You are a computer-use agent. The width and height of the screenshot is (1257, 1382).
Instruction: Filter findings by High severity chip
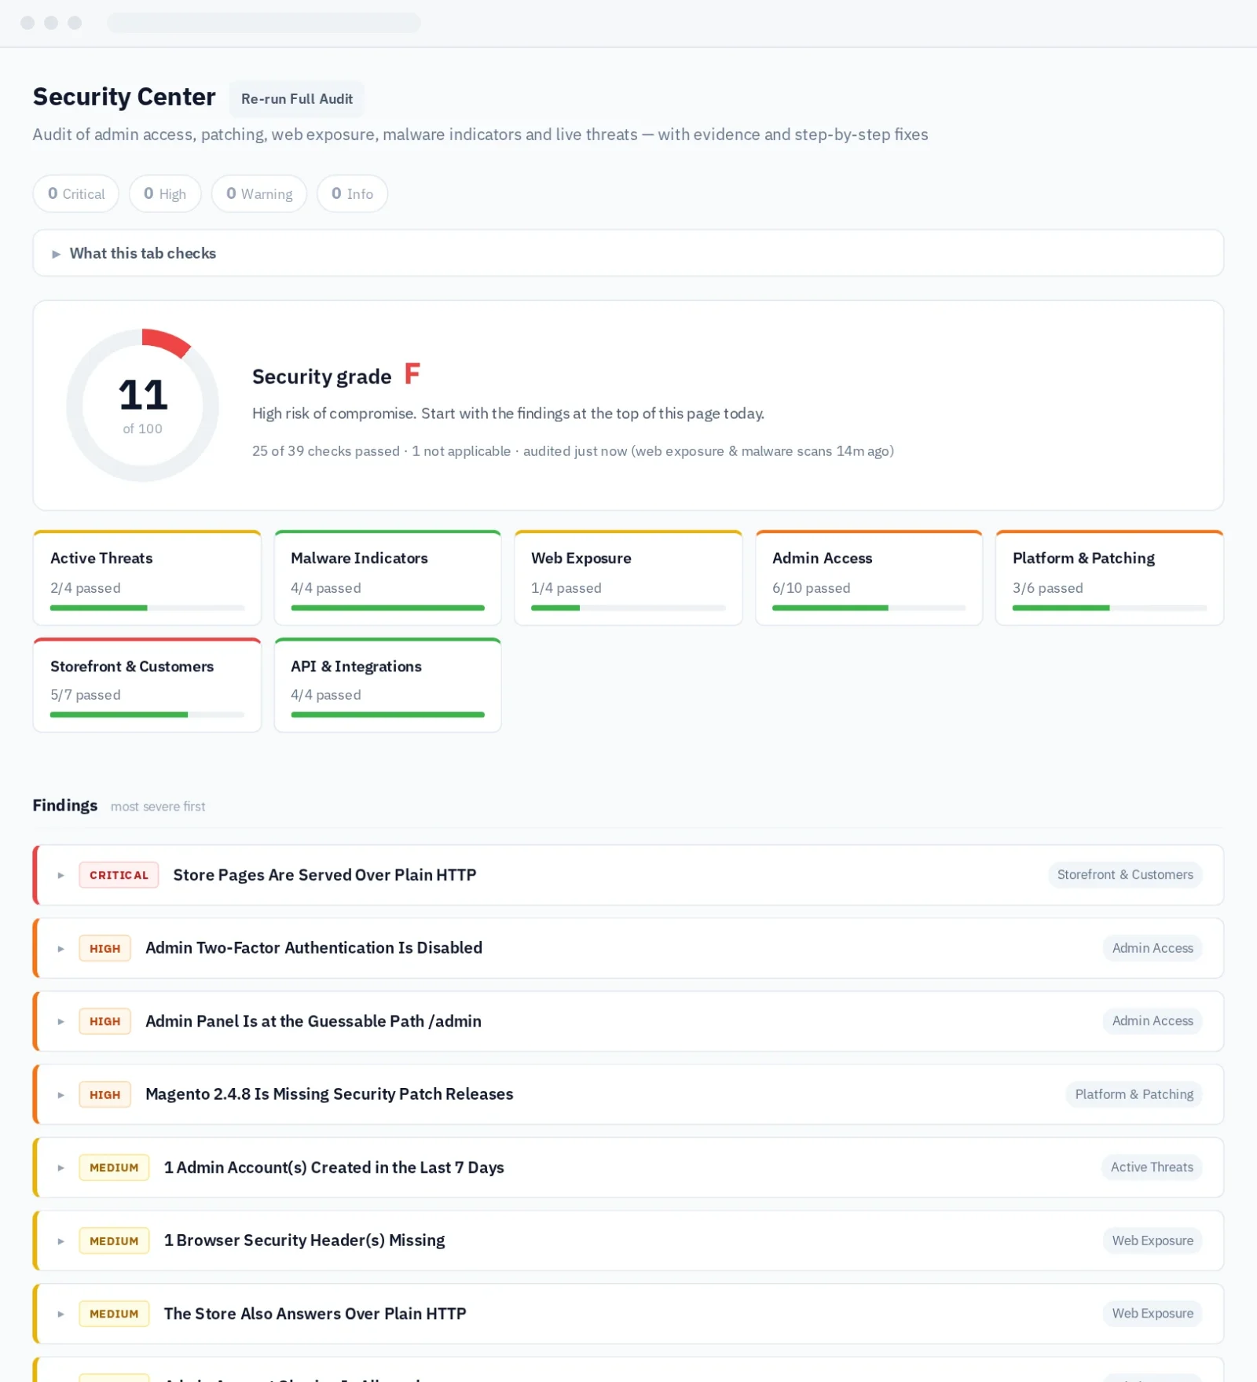coord(165,193)
